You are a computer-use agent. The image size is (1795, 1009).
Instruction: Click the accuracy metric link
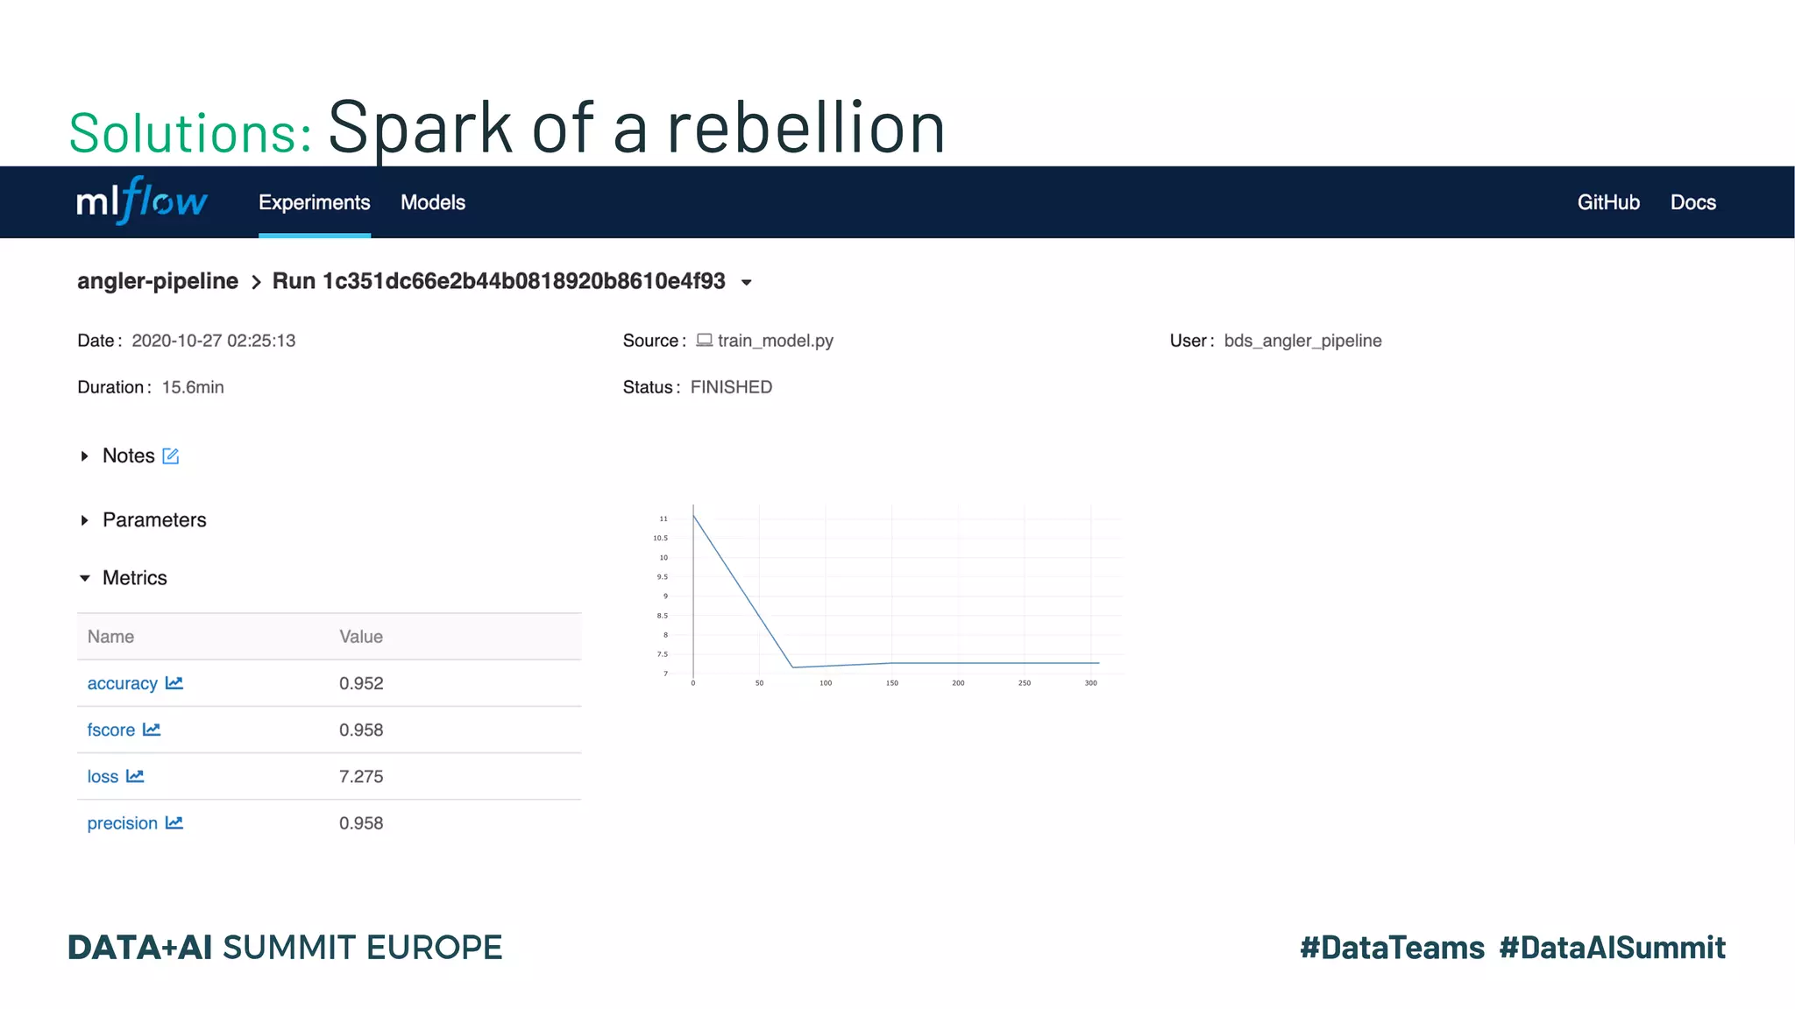[x=123, y=683]
